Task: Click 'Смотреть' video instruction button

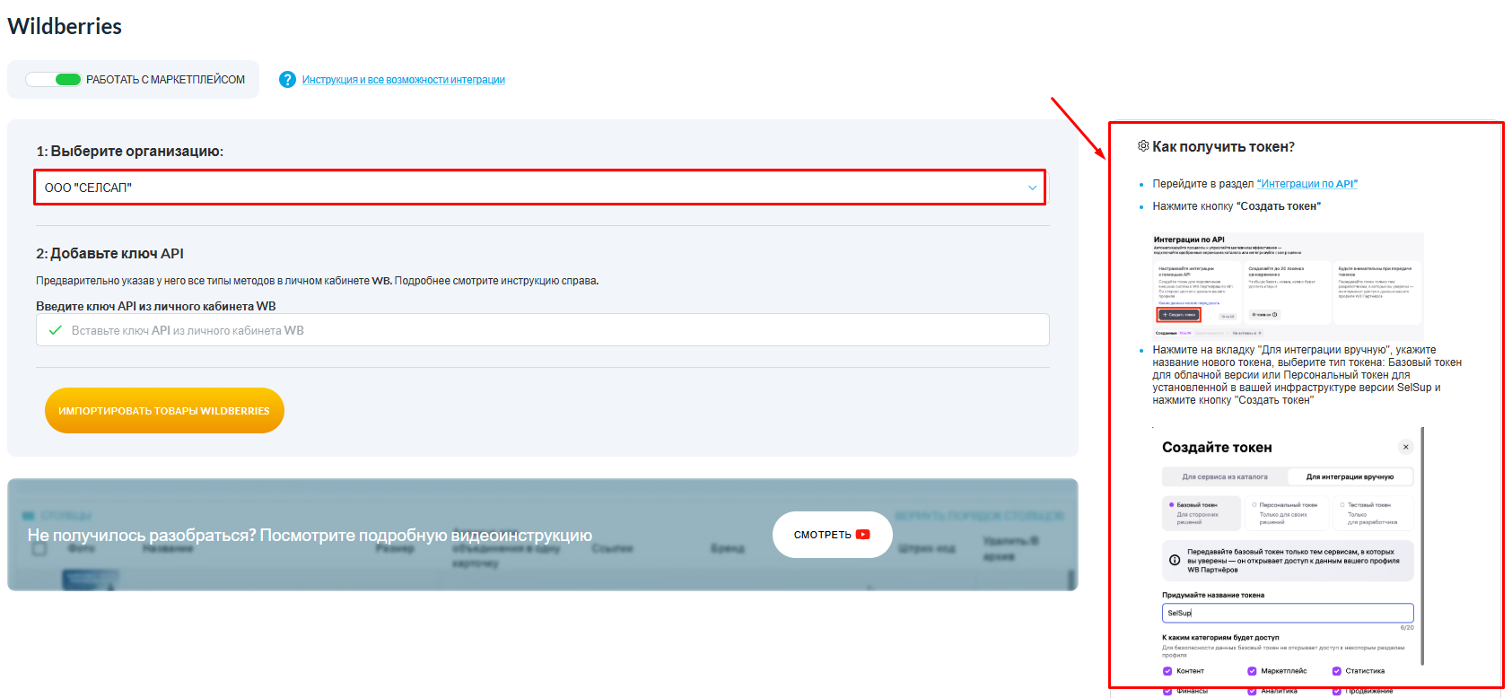Action: 831,535
